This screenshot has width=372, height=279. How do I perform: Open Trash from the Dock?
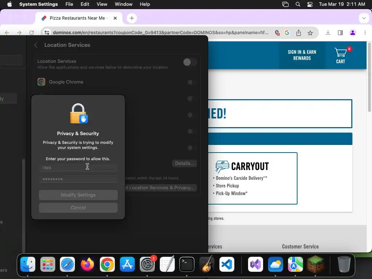pyautogui.click(x=344, y=264)
